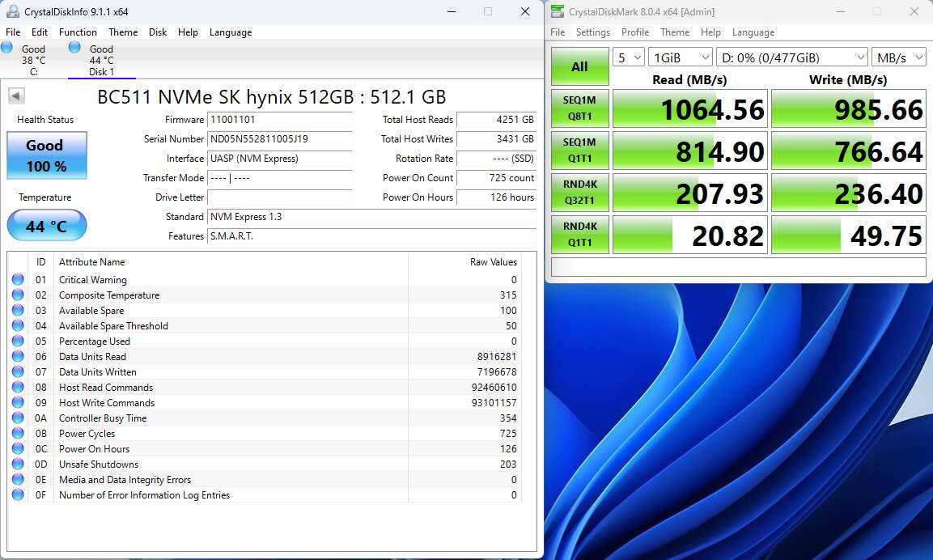Click status orb for Error Information Log Entries
Screen dimensions: 933x560
[x=18, y=494]
